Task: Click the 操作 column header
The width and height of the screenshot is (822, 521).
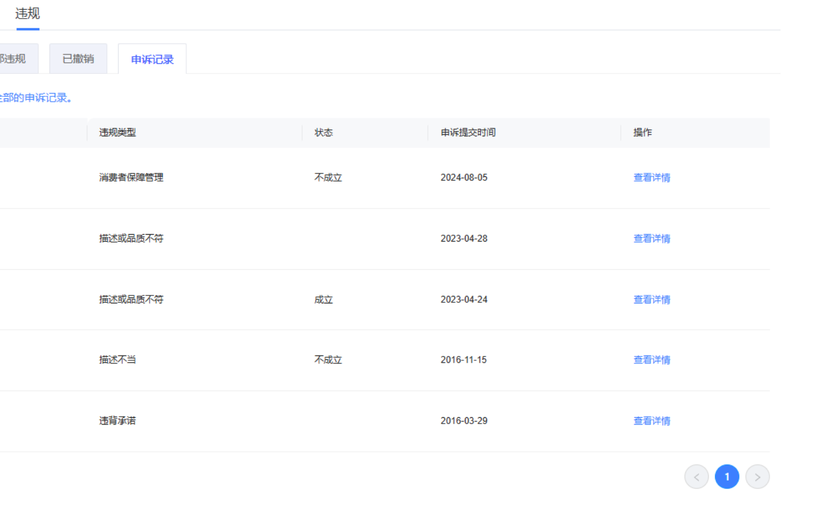Action: tap(642, 133)
